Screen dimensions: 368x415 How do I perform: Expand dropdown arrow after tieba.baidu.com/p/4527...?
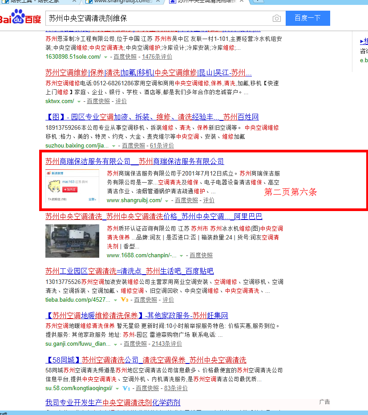point(115,300)
